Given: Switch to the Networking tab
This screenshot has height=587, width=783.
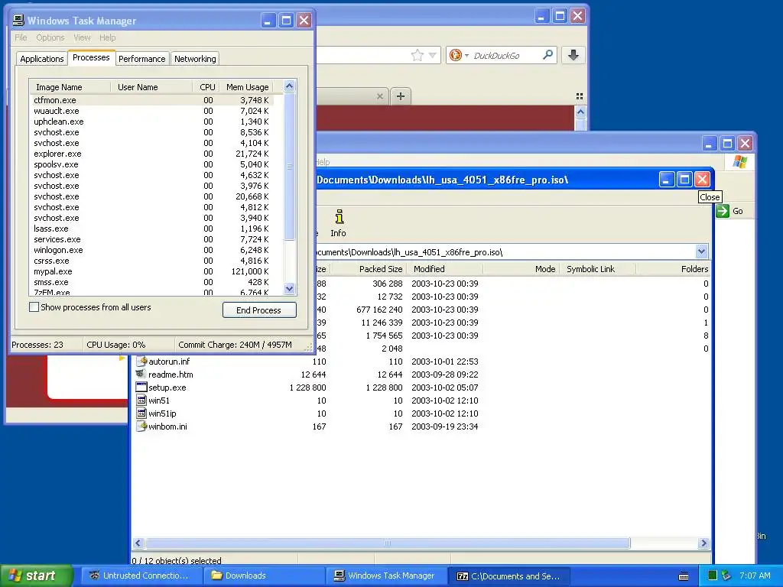Looking at the screenshot, I should coord(195,59).
